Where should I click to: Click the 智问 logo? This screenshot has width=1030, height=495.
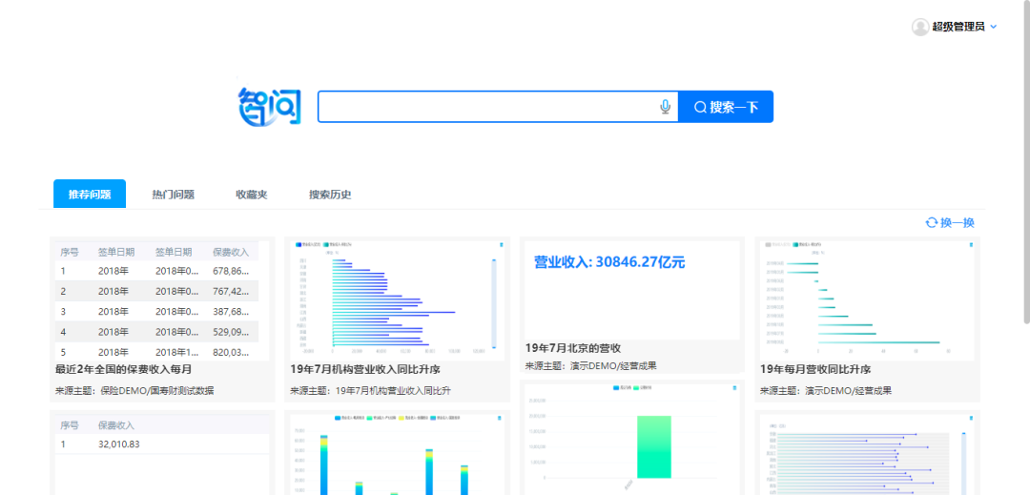(x=269, y=107)
